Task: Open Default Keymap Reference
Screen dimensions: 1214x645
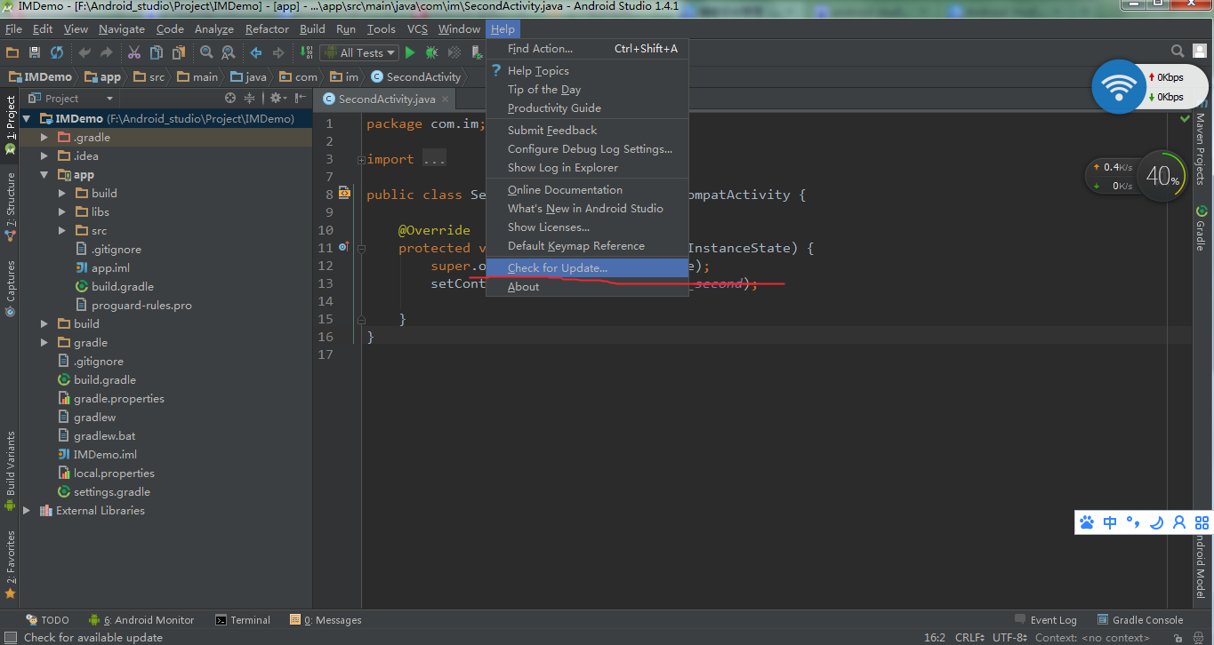Action: 587,246
